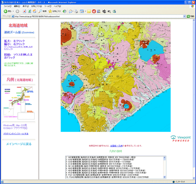Open the address bar dropdown arrow

point(184,16)
